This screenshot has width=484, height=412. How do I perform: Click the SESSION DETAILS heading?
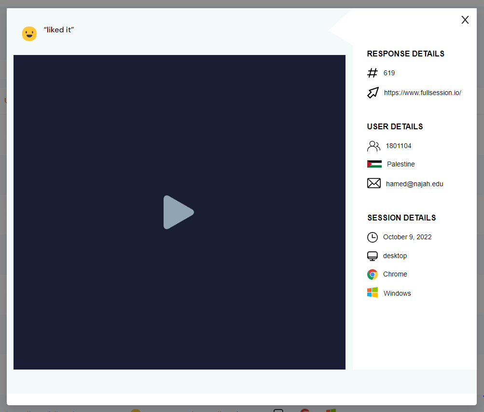pos(401,218)
